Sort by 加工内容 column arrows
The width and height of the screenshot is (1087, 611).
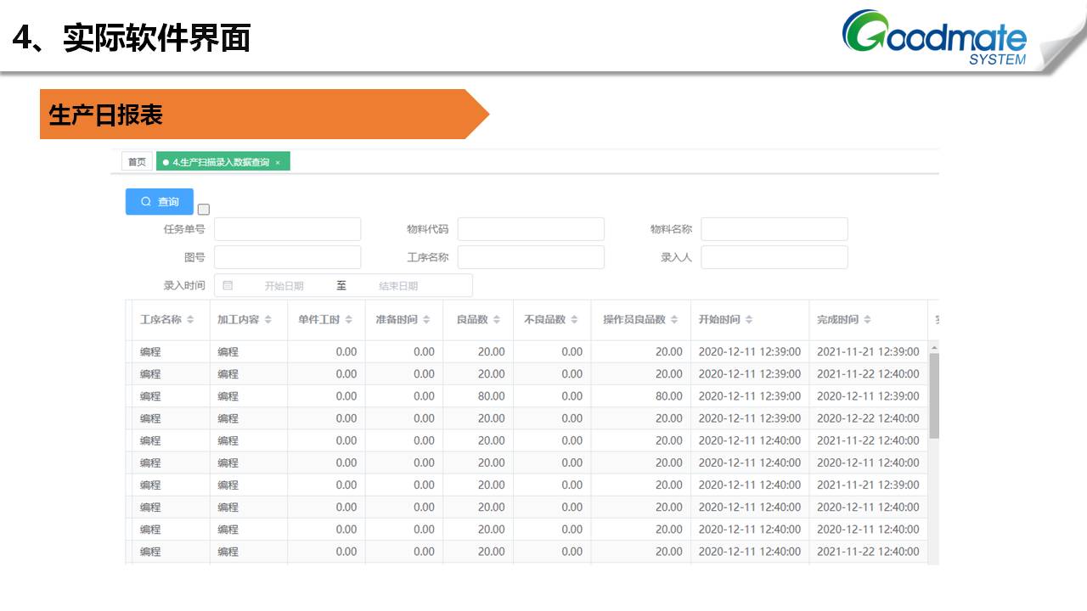(x=268, y=320)
